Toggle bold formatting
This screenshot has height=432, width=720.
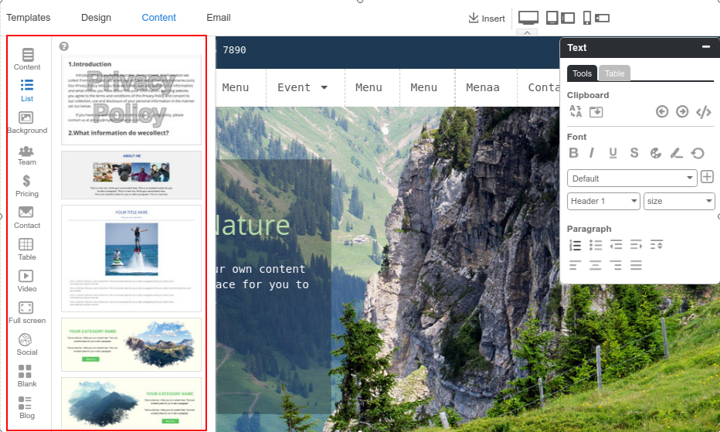click(x=573, y=153)
